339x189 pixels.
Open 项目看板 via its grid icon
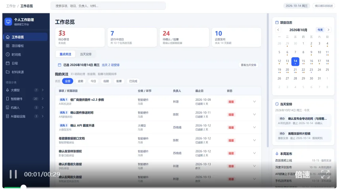(8, 46)
